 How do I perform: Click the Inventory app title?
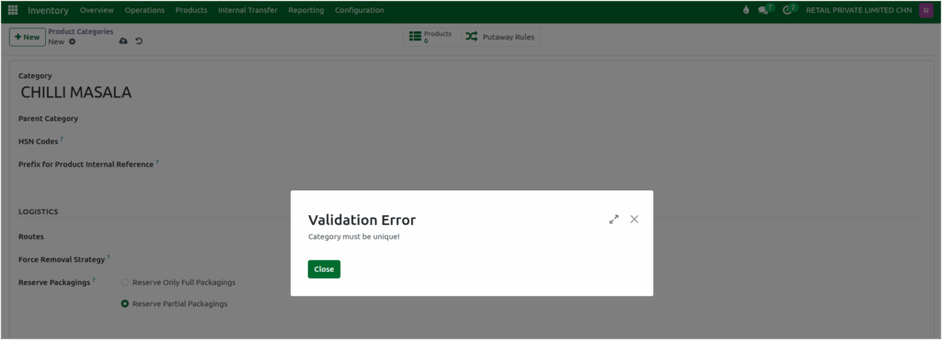48,10
